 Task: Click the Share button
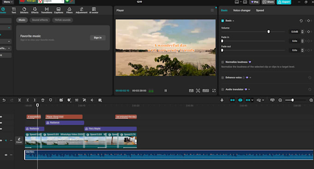coord(268,2)
